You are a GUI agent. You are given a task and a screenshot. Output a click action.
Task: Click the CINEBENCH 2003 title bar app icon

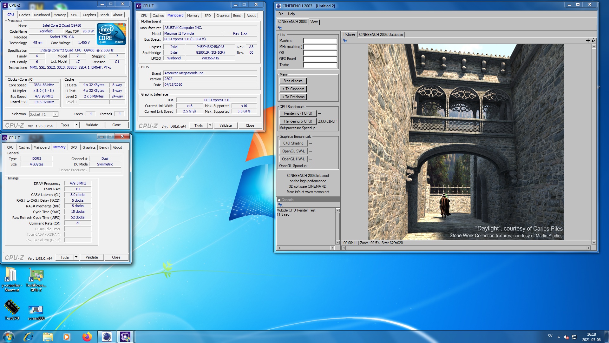278,6
